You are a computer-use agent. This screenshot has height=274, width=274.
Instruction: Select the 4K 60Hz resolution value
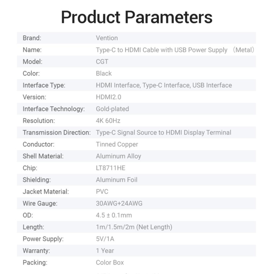point(108,121)
